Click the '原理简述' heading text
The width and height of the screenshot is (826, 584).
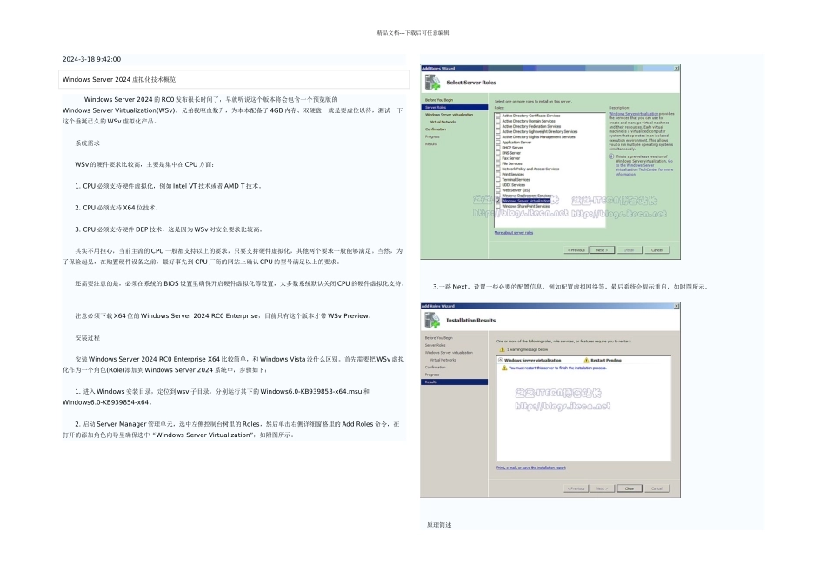click(x=439, y=525)
